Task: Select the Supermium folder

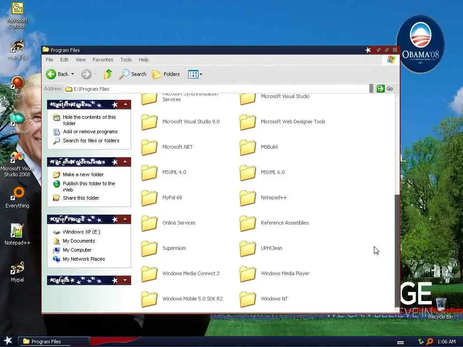Action: (164, 249)
